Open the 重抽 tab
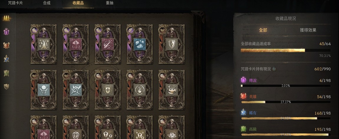Viewport: 339px width, 139px height. tap(109, 3)
